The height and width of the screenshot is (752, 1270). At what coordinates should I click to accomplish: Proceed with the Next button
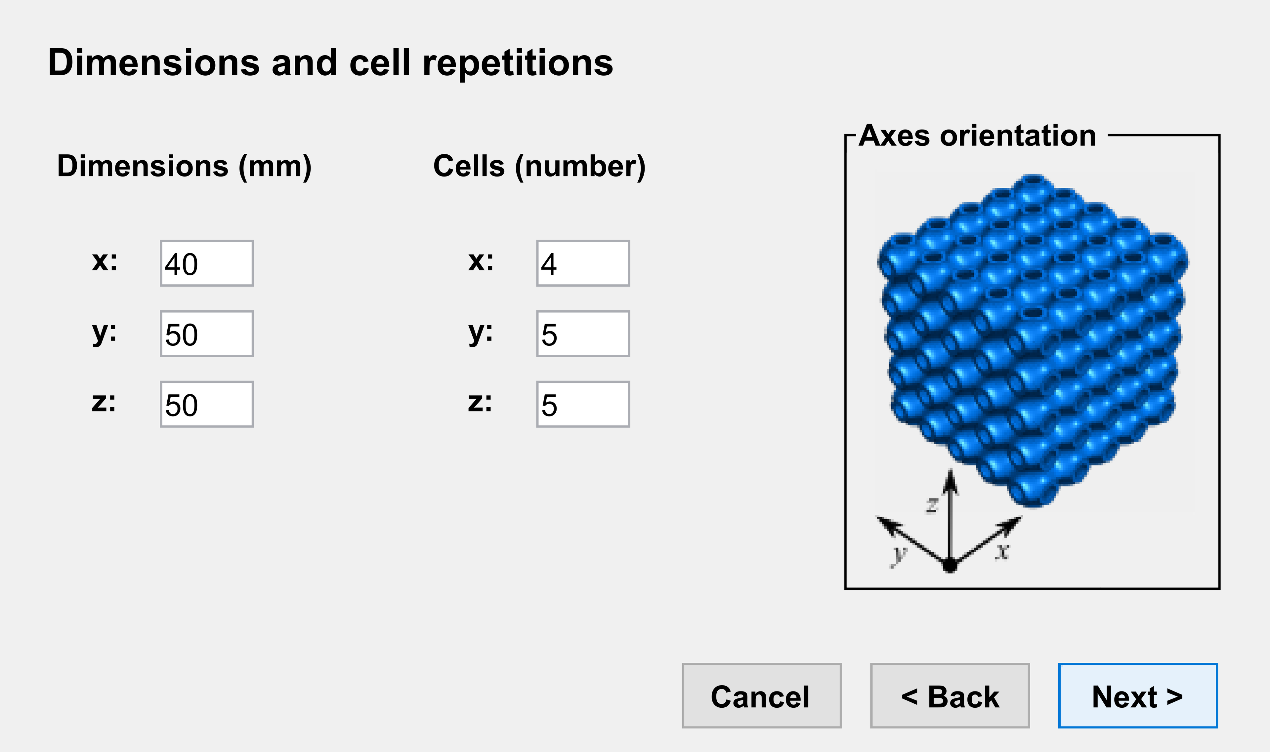click(1138, 696)
